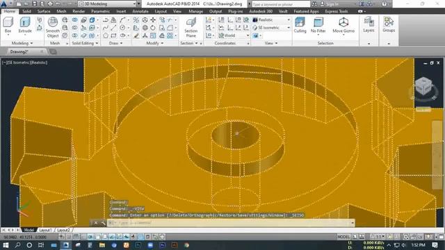The width and height of the screenshot is (445, 250).
Task: Open the Section Plane tool
Action: [x=191, y=27]
